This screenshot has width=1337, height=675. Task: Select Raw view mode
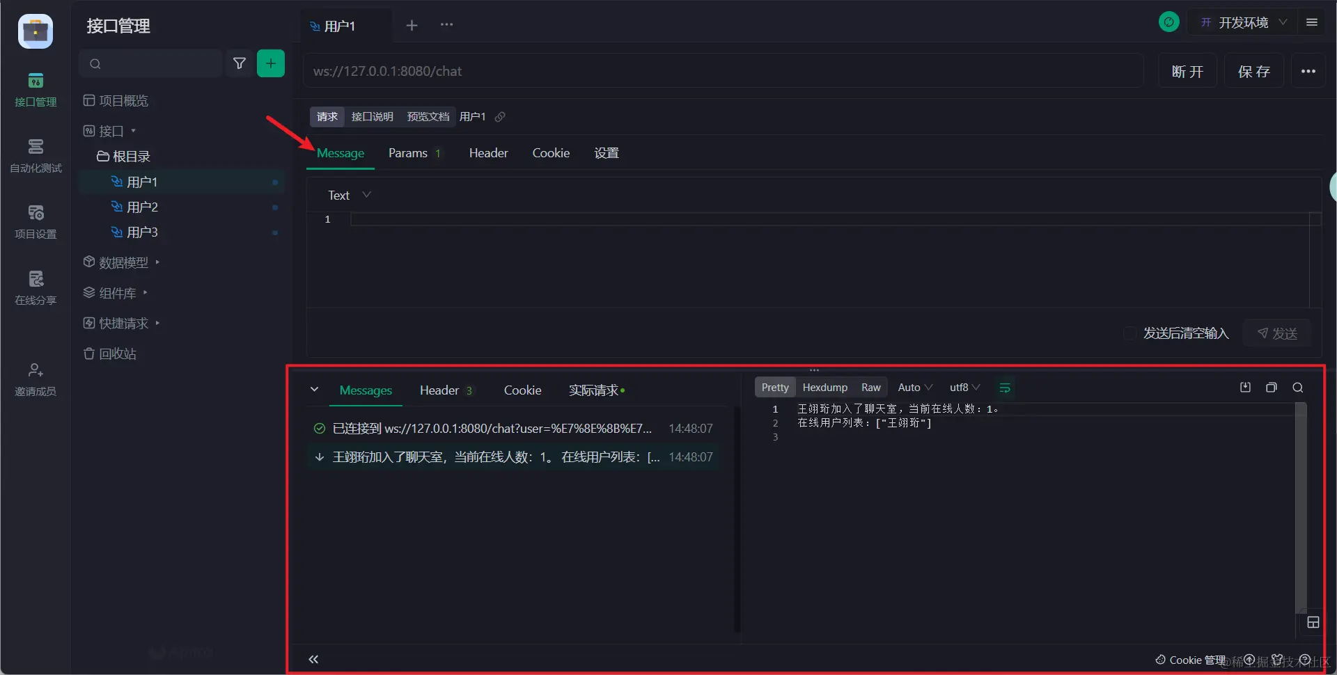point(871,388)
